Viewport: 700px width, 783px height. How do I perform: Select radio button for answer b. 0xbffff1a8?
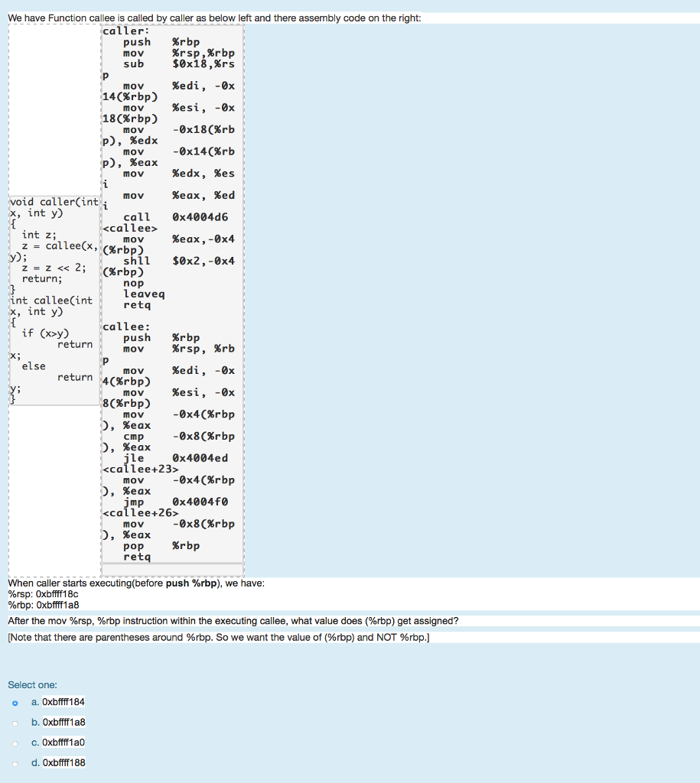point(15,722)
